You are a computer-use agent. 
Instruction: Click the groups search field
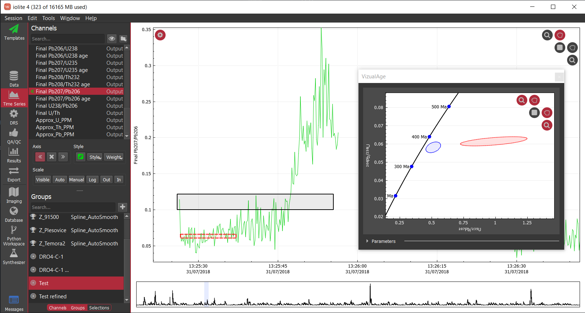pyautogui.click(x=73, y=207)
